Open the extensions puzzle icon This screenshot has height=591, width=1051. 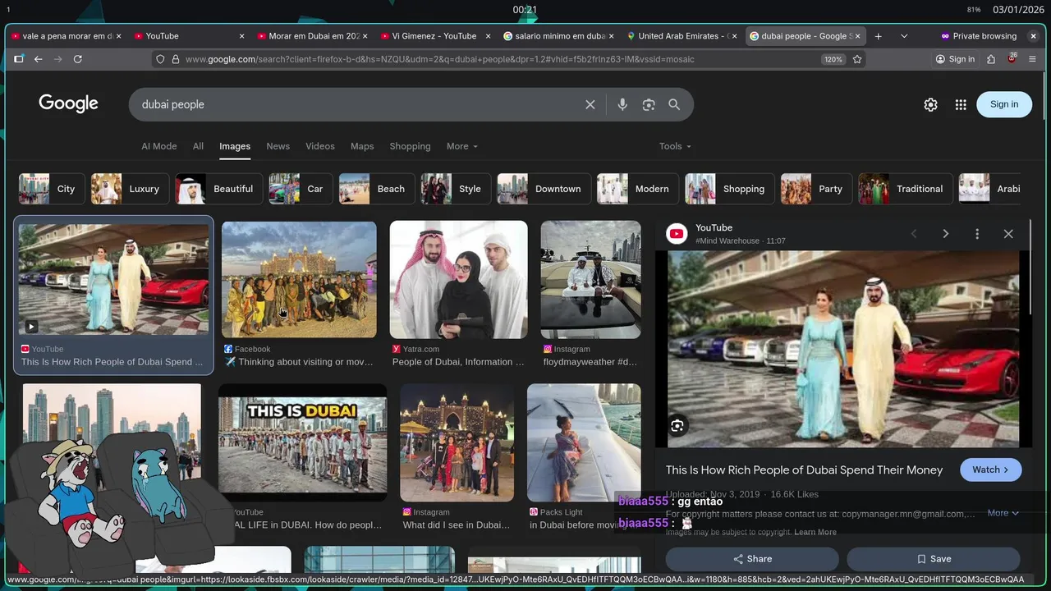pyautogui.click(x=991, y=59)
